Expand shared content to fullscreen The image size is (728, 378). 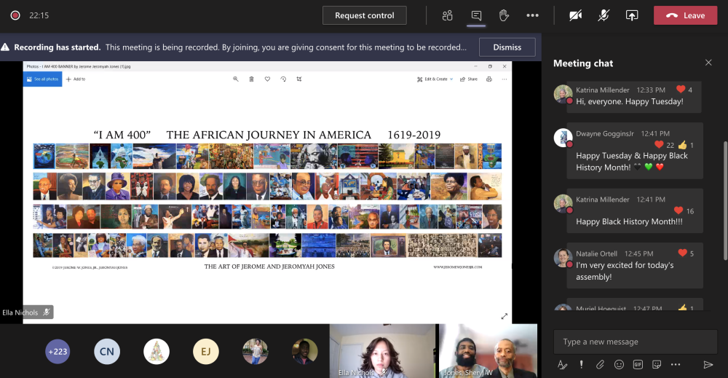(505, 316)
